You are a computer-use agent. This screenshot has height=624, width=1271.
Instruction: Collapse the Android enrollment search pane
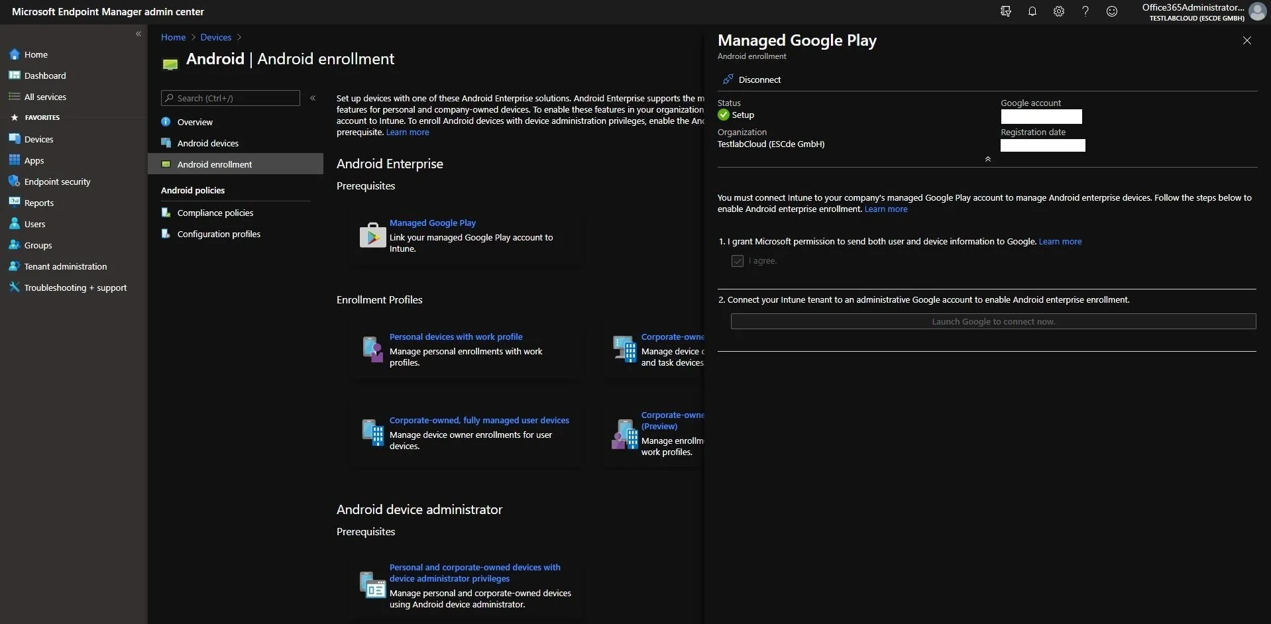pos(313,97)
